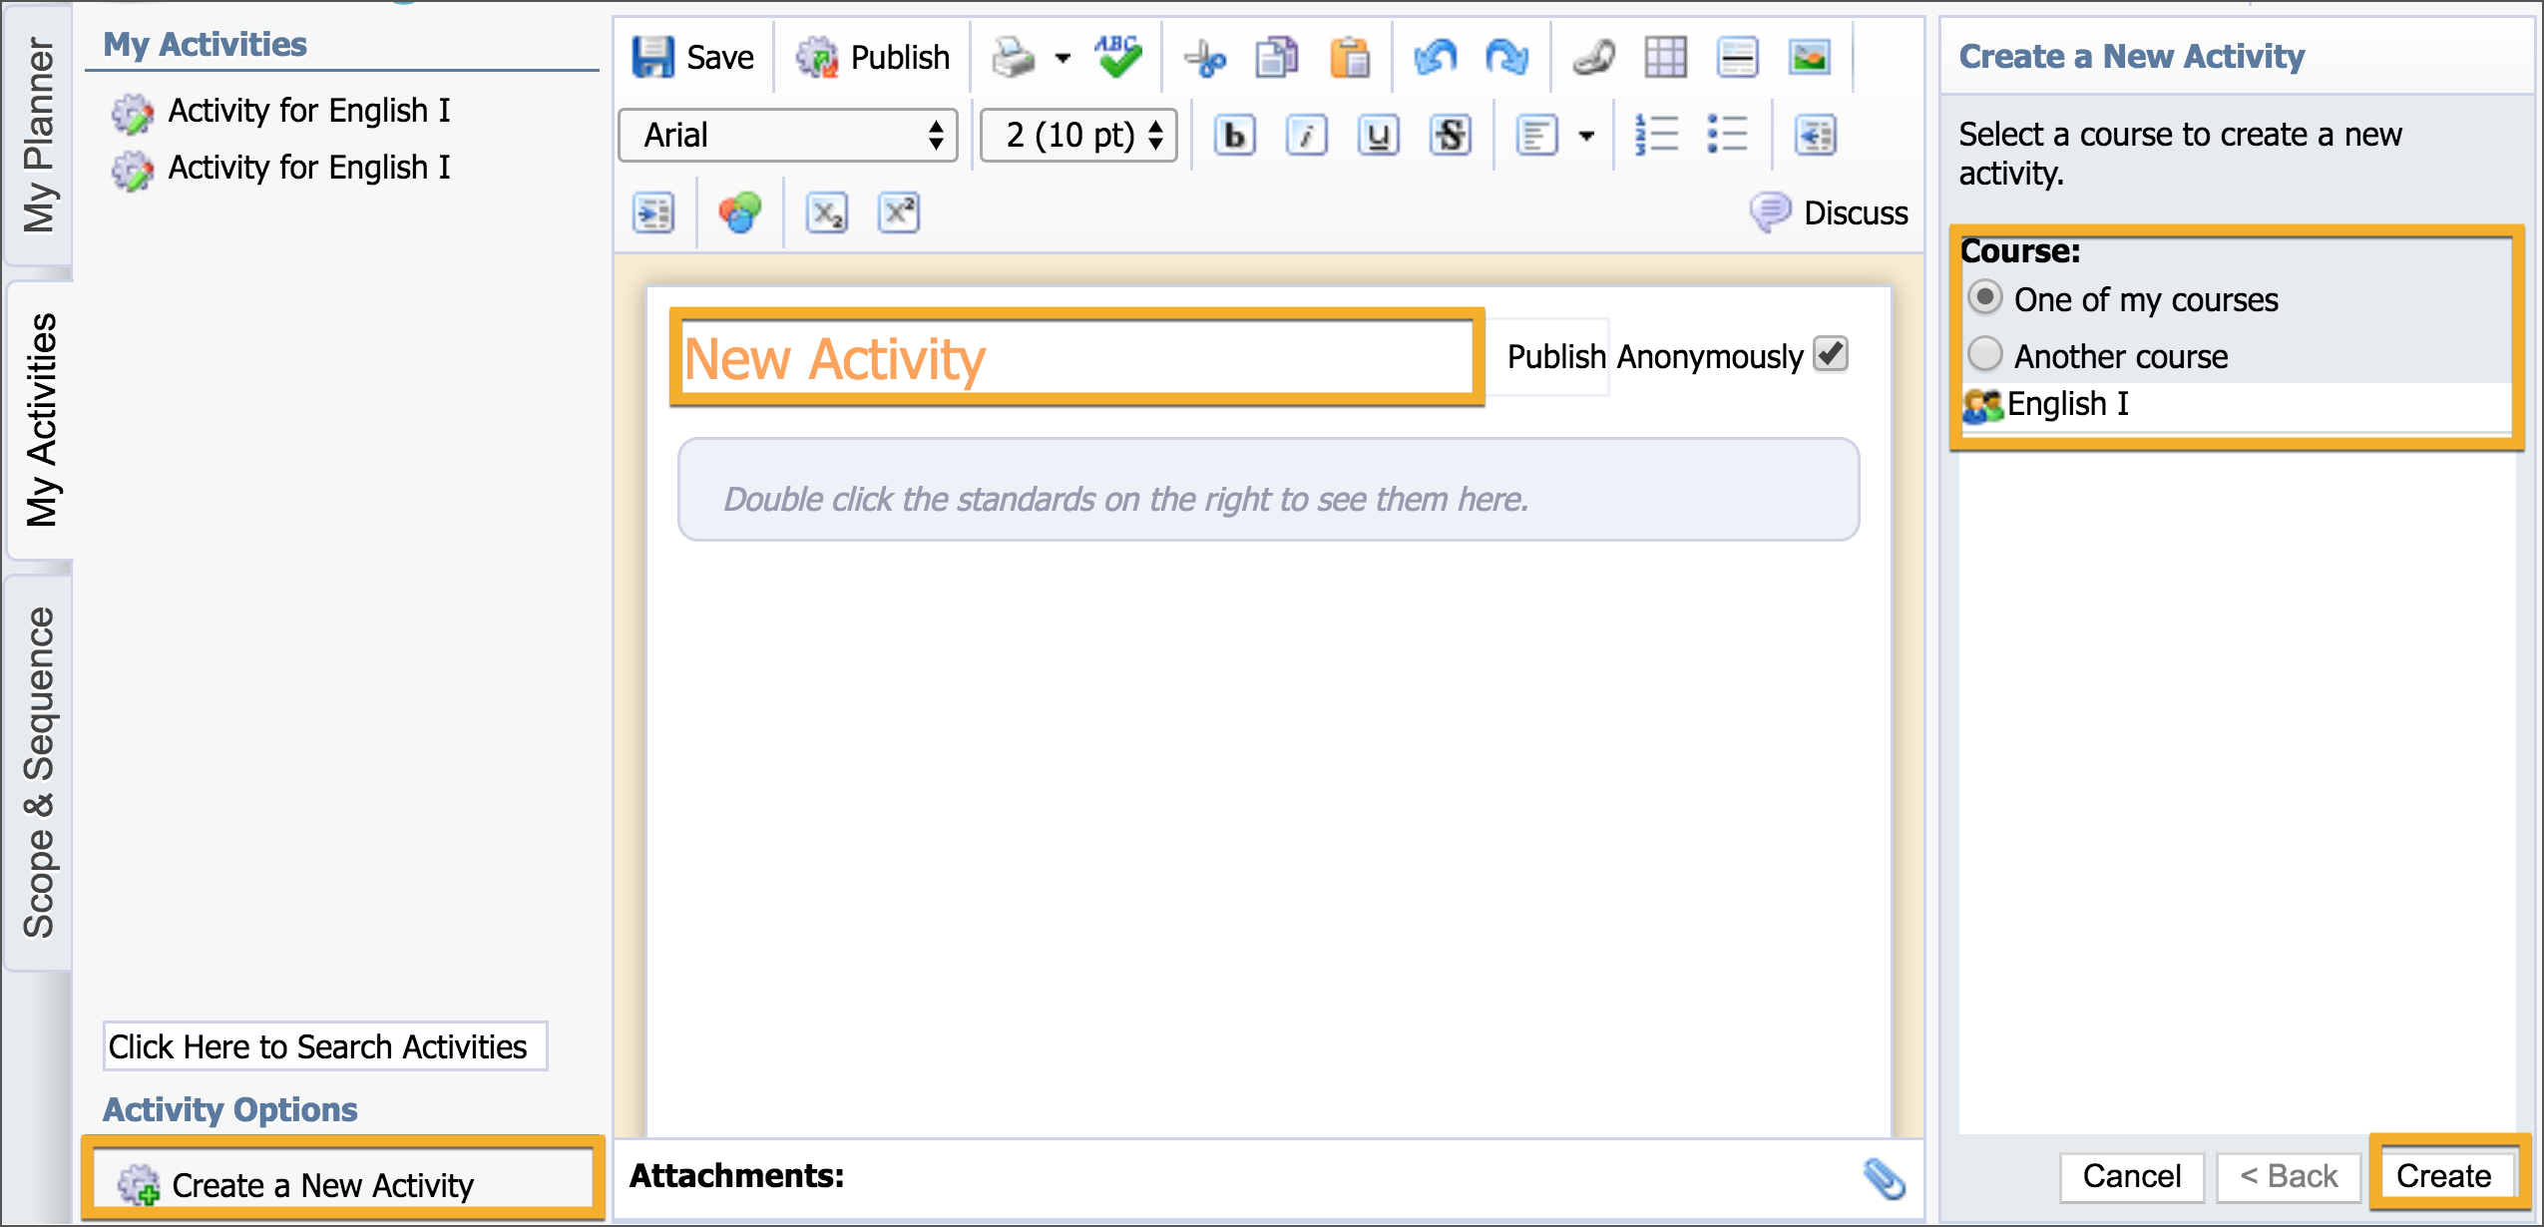Switch to the My Planner tab
This screenshot has height=1227, width=2544.
[x=38, y=135]
